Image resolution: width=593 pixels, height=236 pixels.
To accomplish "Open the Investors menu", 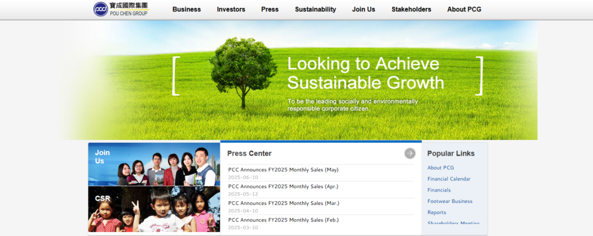I will pyautogui.click(x=231, y=9).
